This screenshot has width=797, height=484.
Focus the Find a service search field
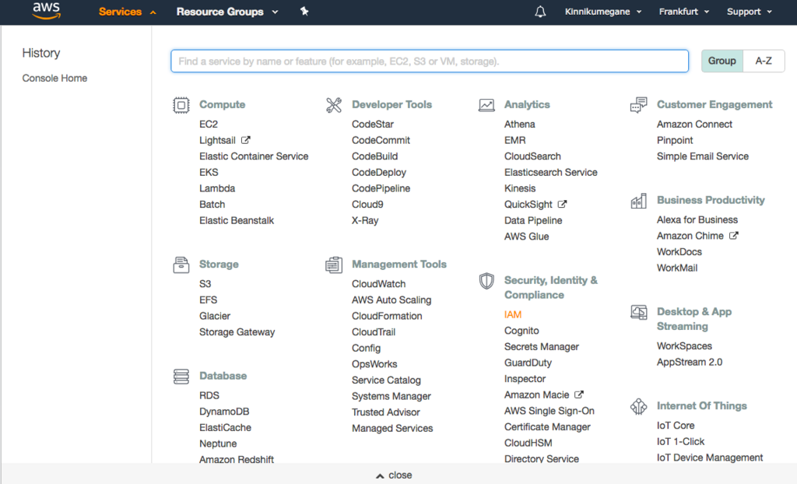(x=430, y=61)
